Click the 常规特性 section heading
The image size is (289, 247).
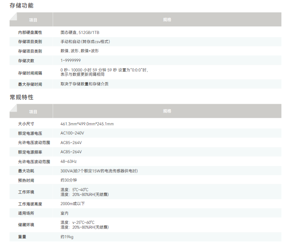(x=22, y=97)
